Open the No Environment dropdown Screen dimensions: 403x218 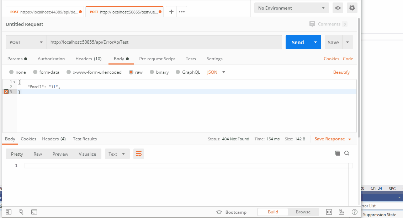coord(291,7)
